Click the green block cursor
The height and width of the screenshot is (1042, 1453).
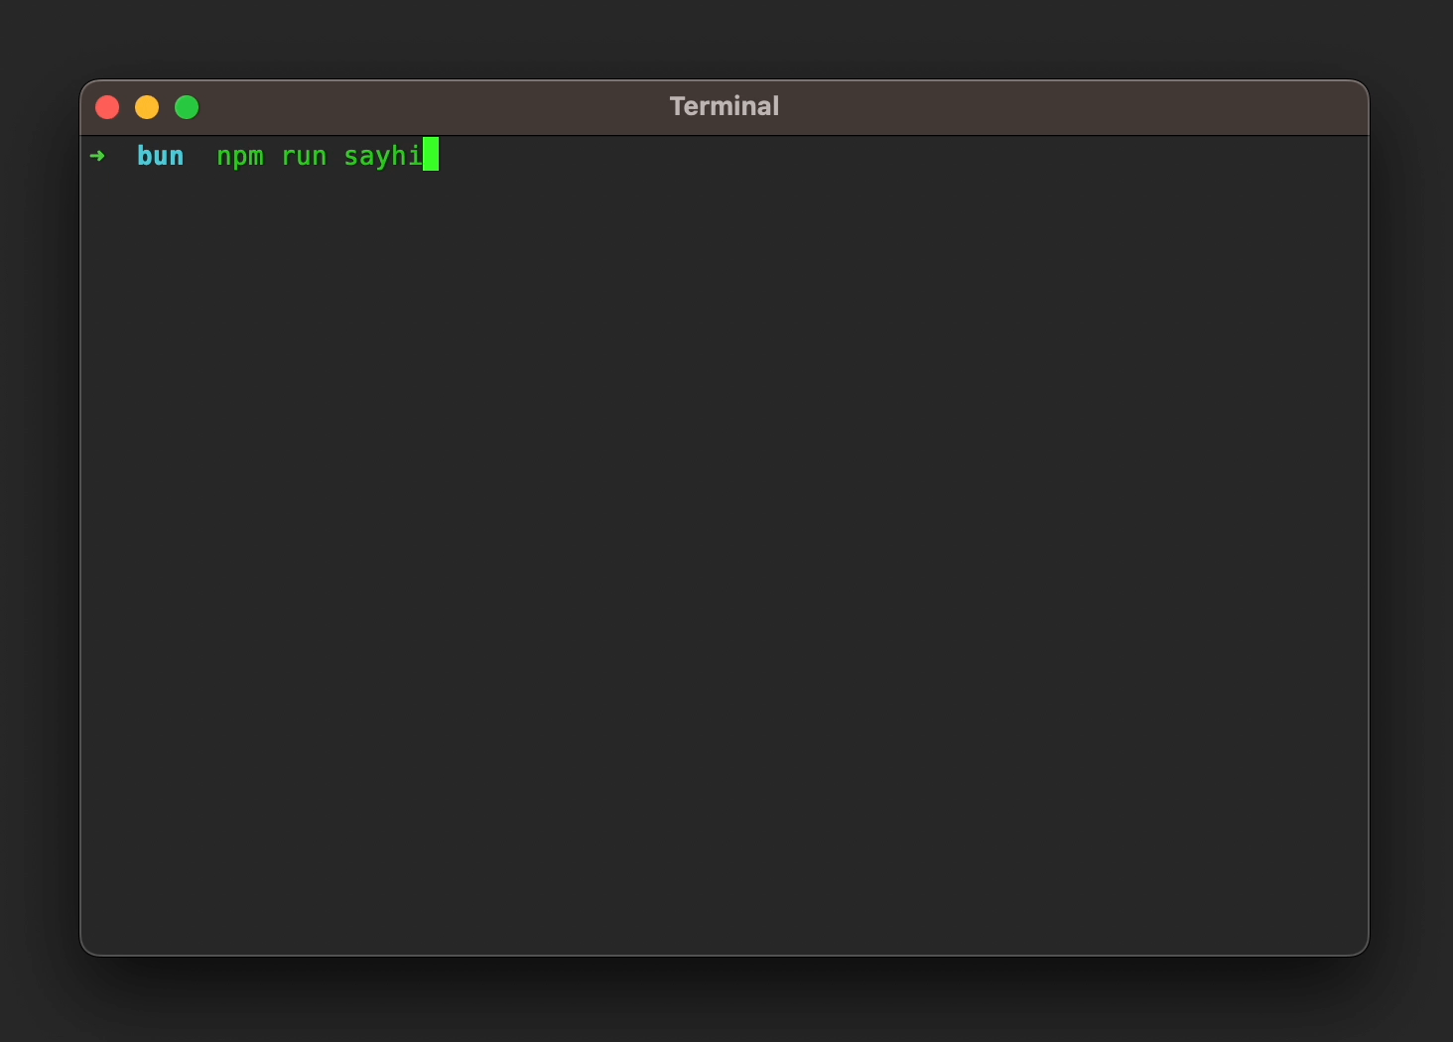tap(431, 154)
